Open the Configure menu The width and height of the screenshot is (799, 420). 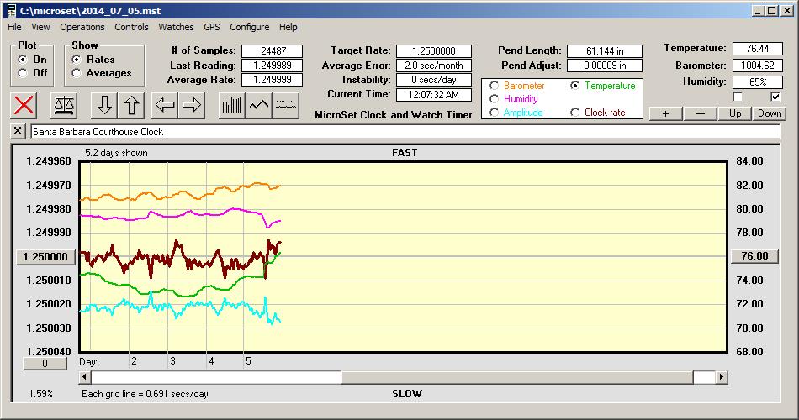(250, 27)
